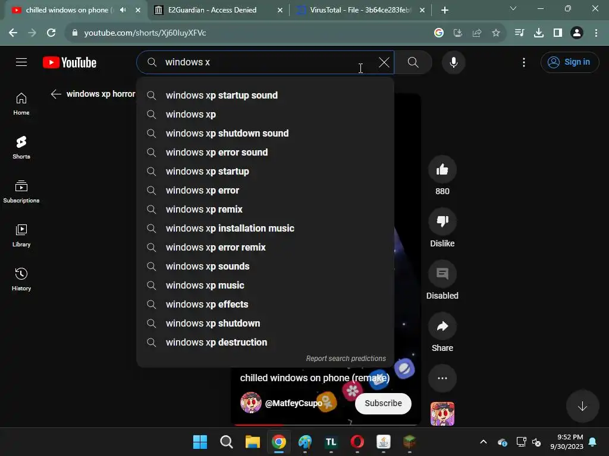Open clock showing 9:52 PM
Image resolution: width=609 pixels, height=456 pixels.
567,442
